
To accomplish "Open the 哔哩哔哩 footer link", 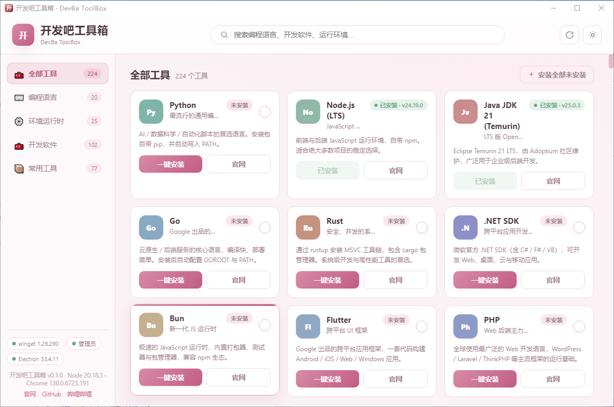I will [x=80, y=394].
